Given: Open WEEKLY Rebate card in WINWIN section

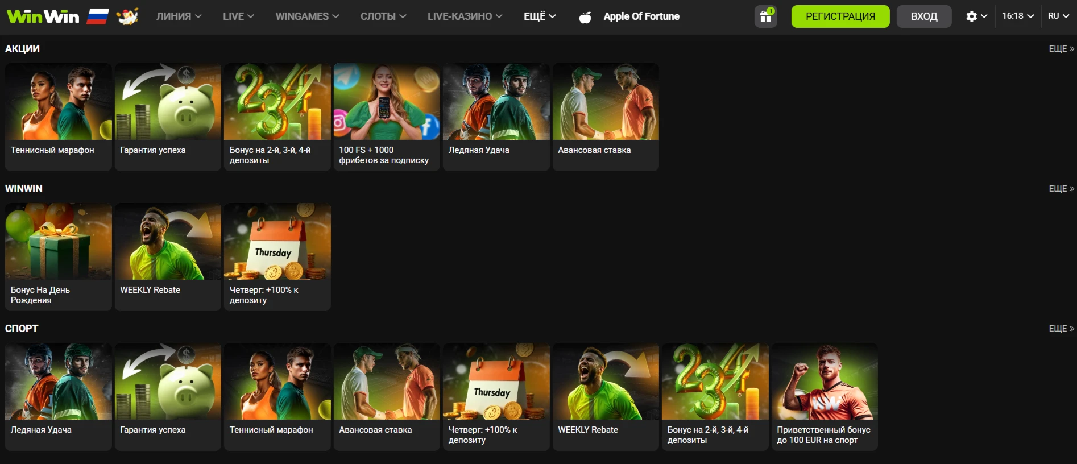Looking at the screenshot, I should tap(168, 256).
